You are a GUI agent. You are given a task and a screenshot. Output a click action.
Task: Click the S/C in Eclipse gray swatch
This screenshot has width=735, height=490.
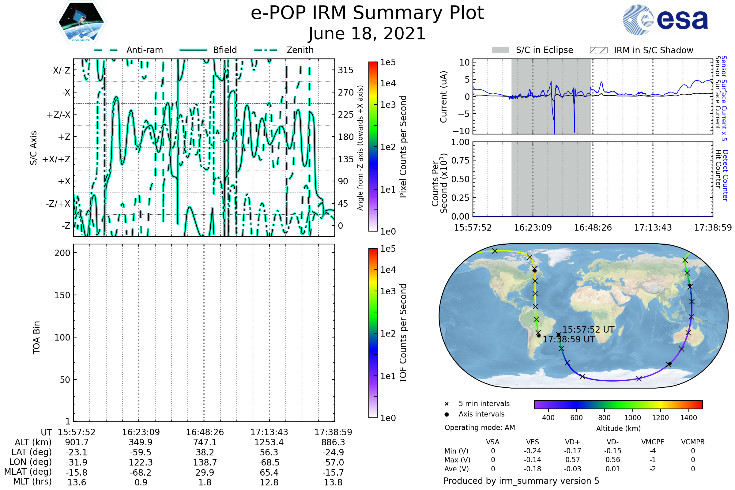[x=501, y=50]
